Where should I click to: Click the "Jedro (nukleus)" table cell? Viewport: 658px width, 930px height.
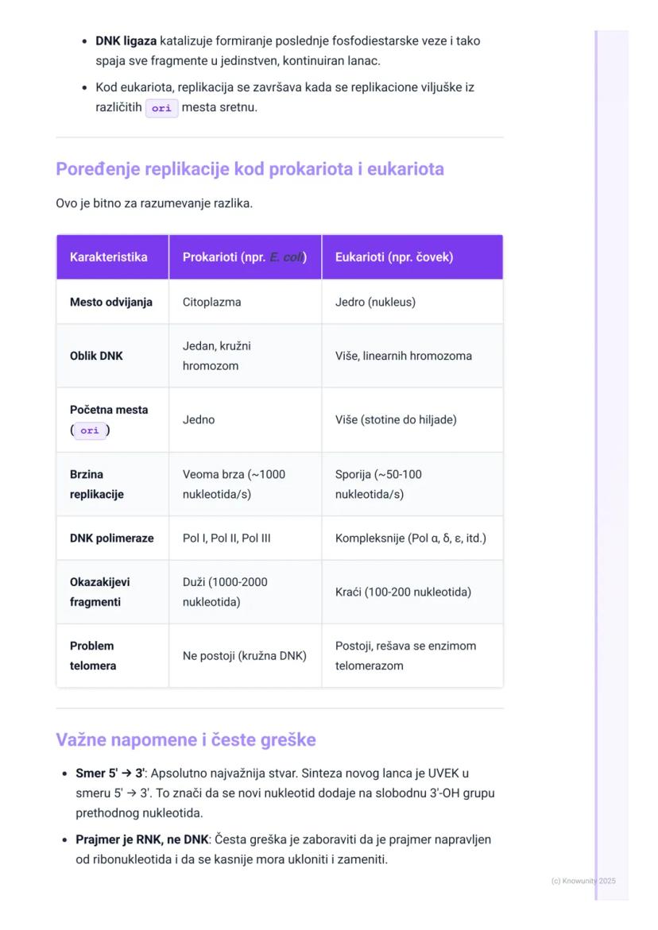tap(375, 302)
